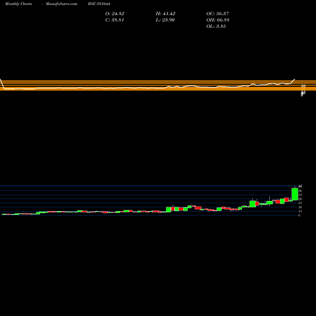
Task: Select the "OL: 3.85" value
Action: pos(216,27)
